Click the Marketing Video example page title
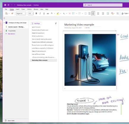The width and height of the screenshot is (129, 124). tap(79, 25)
